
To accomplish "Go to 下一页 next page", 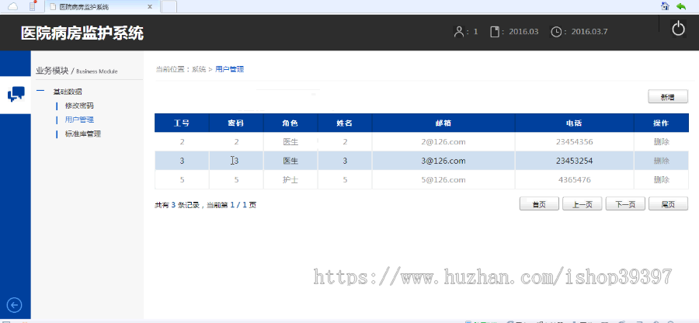I will coord(625,204).
